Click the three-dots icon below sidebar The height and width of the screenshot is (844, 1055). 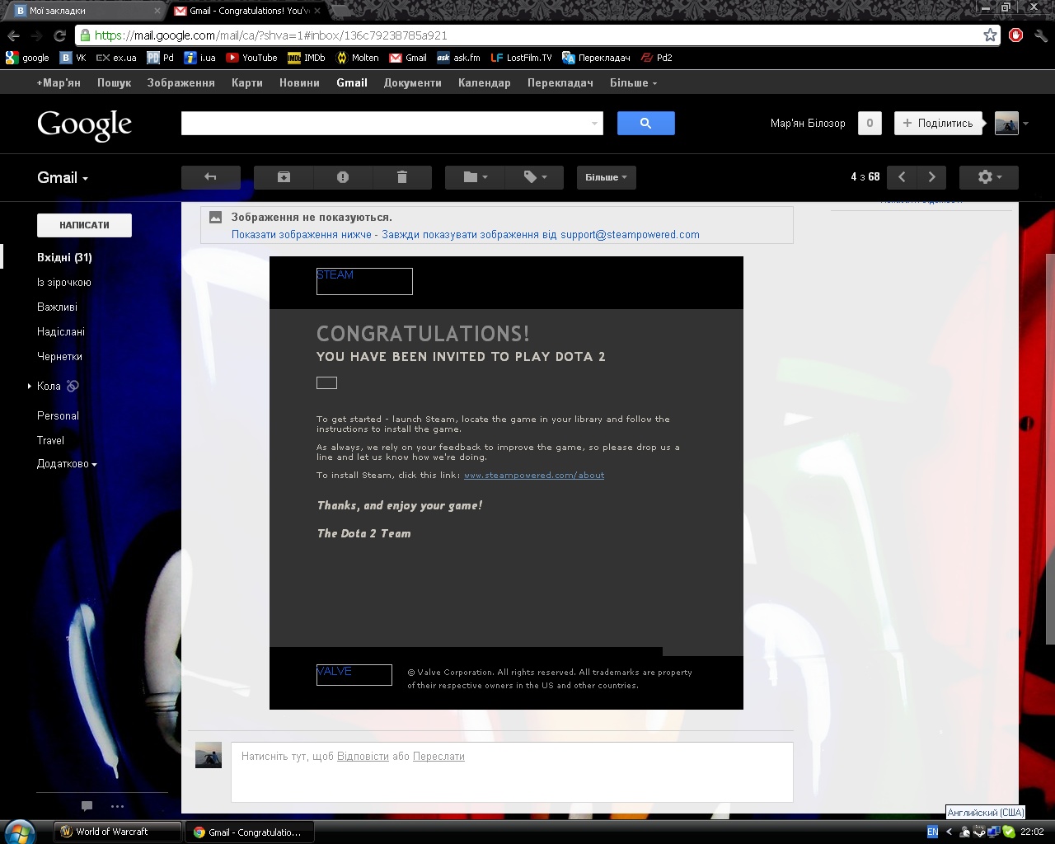pyautogui.click(x=117, y=807)
